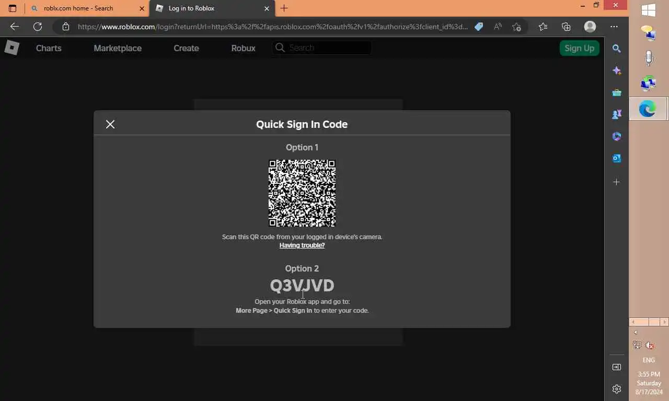Toggle the sidebar panel layout icon
The height and width of the screenshot is (401, 669).
[x=617, y=367]
